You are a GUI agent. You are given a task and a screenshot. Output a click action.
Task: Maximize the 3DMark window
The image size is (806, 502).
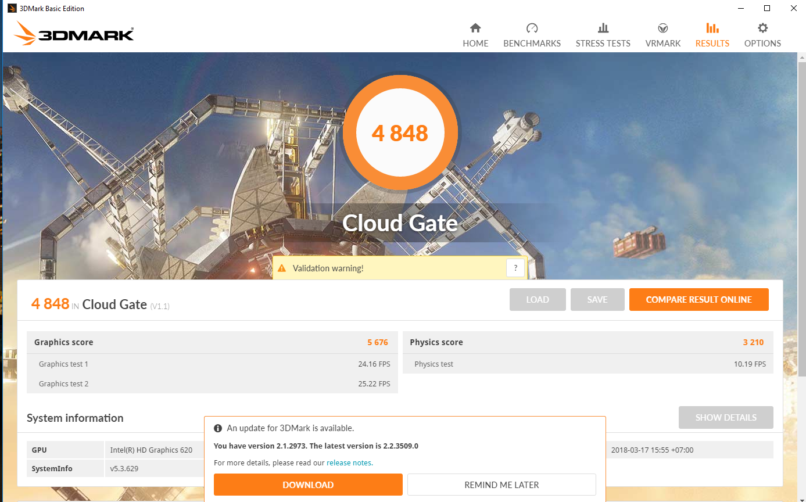click(767, 8)
